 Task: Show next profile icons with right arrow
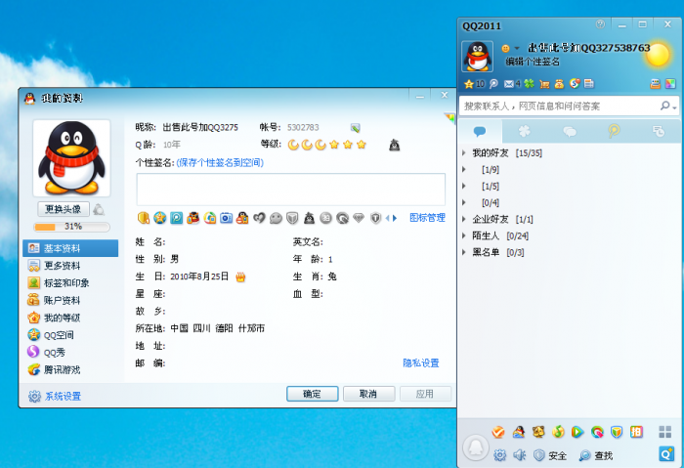point(395,218)
